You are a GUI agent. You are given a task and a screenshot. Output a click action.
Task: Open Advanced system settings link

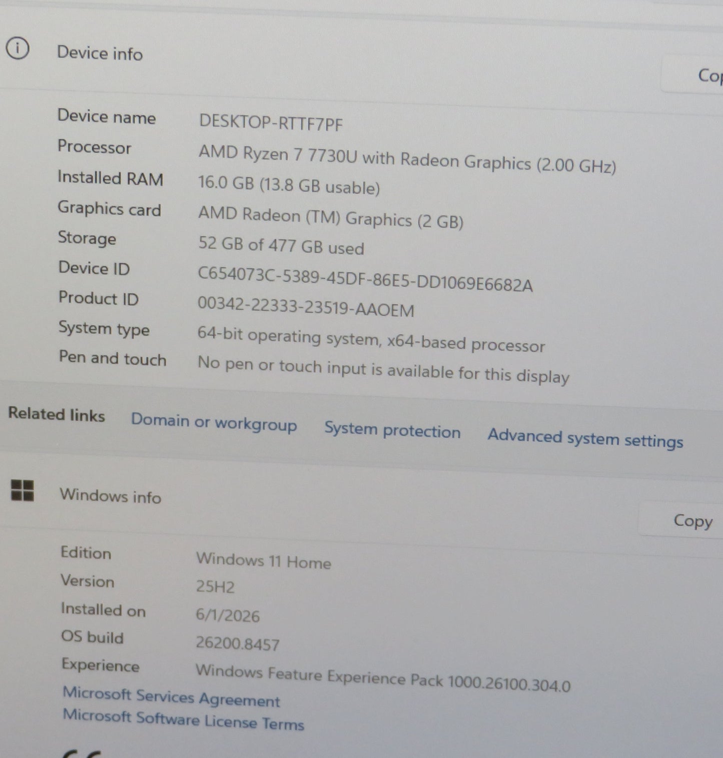click(585, 438)
